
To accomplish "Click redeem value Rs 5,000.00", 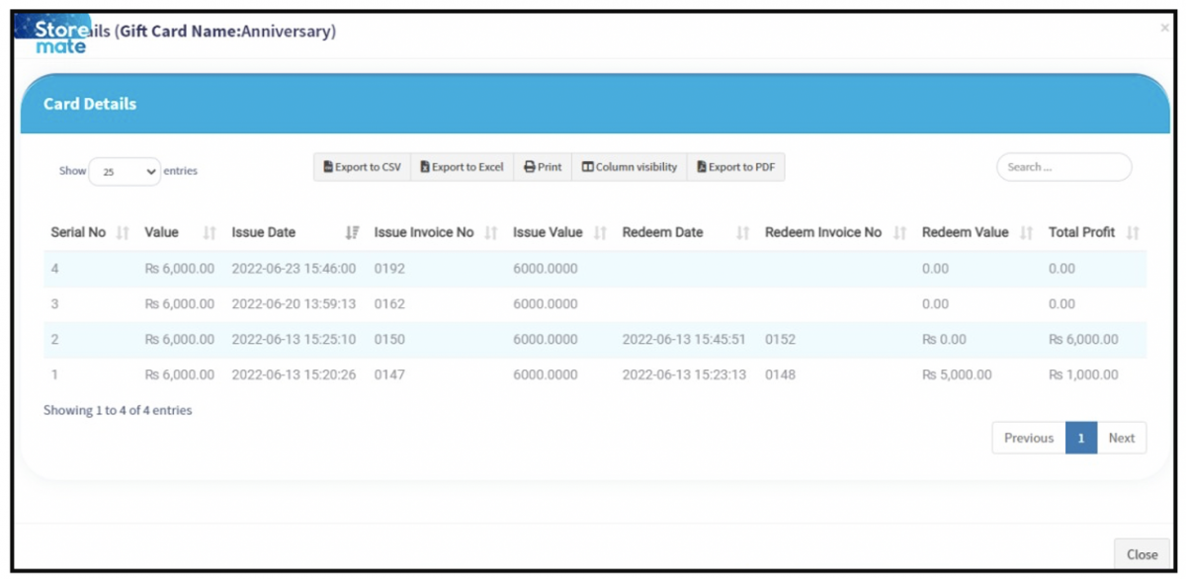I will point(957,375).
